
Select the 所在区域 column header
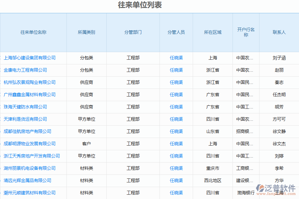point(213,32)
